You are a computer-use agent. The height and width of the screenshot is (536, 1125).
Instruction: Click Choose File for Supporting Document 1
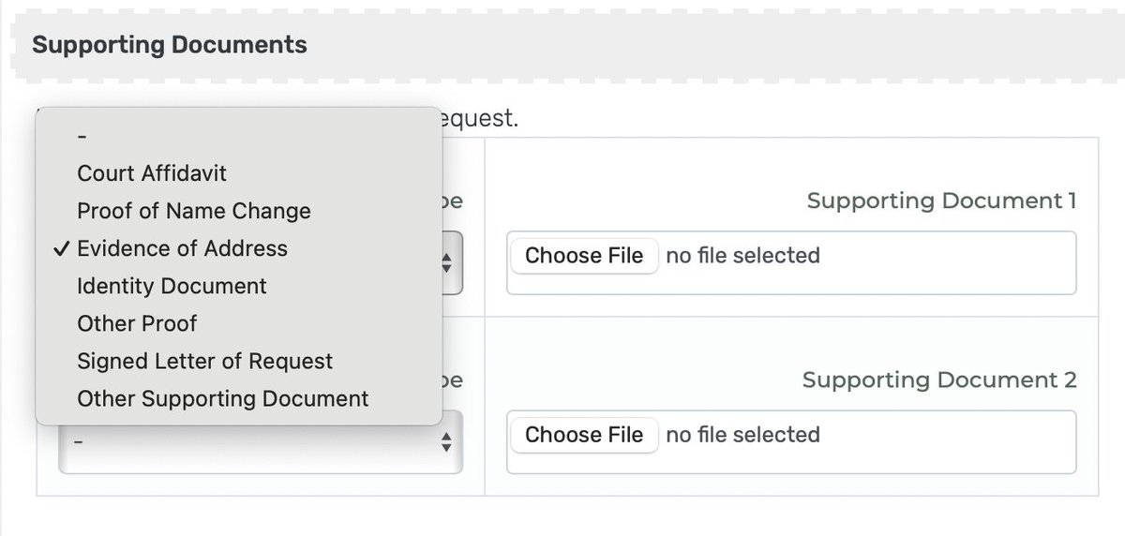tap(584, 255)
